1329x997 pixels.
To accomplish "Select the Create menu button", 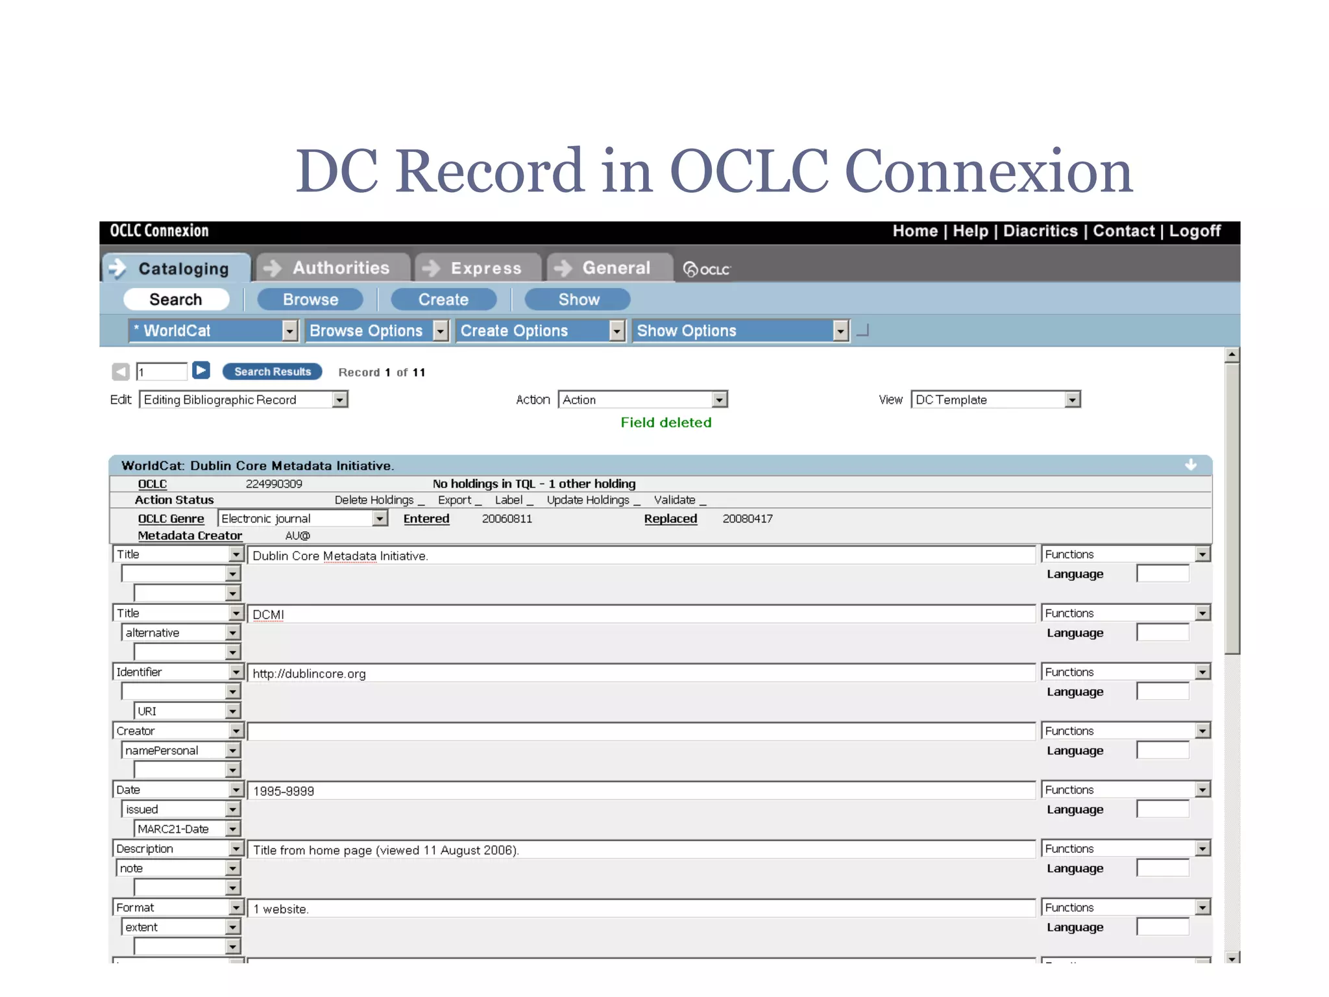I will [x=443, y=299].
